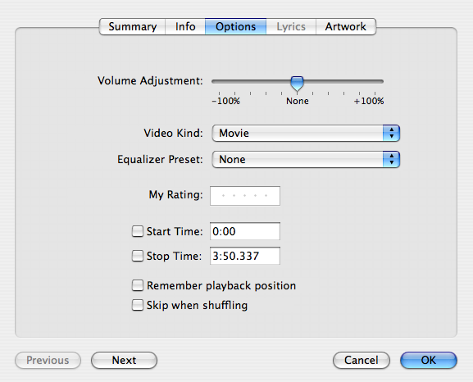Click the None label under volume slider
The image size is (473, 382).
click(298, 101)
